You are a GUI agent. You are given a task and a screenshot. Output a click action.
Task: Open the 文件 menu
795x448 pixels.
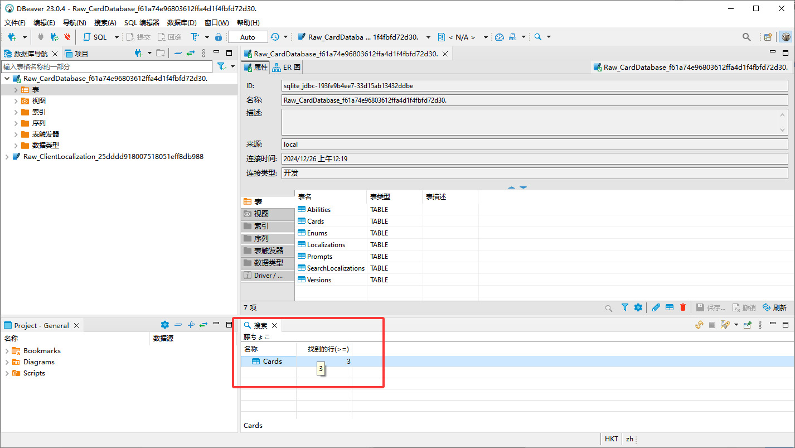pos(15,23)
